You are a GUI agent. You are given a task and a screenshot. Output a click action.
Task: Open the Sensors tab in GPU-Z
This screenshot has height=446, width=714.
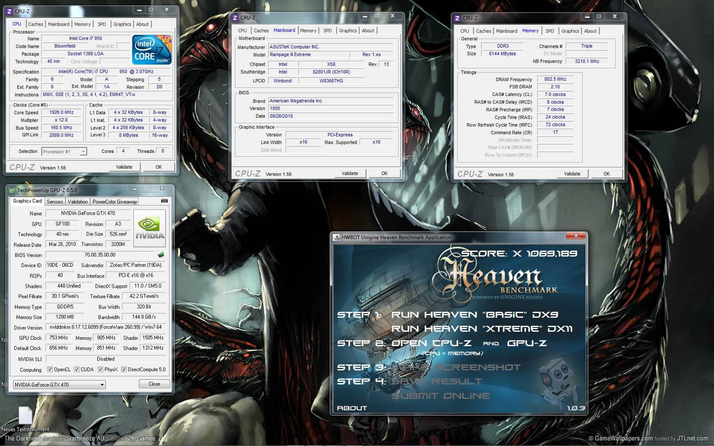(x=55, y=202)
